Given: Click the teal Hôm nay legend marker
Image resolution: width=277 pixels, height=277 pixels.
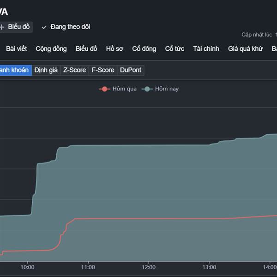Looking at the screenshot, I should tap(148, 89).
